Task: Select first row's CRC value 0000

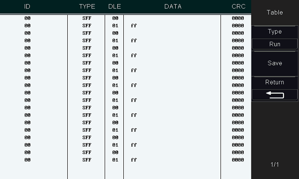Action: coord(238,18)
